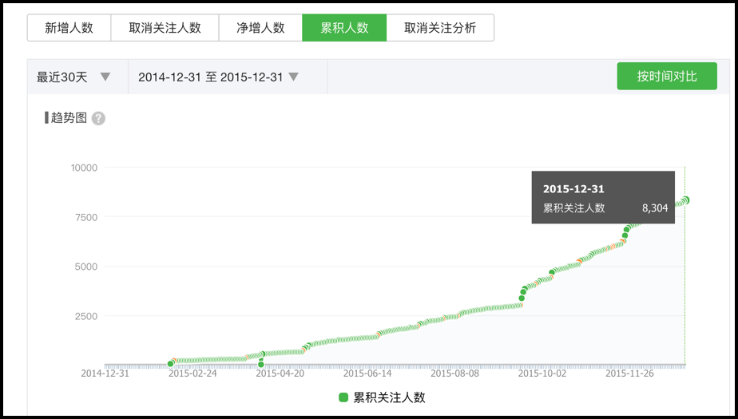
Task: Toggle the 累积关注人数 legend series
Action: (x=382, y=397)
